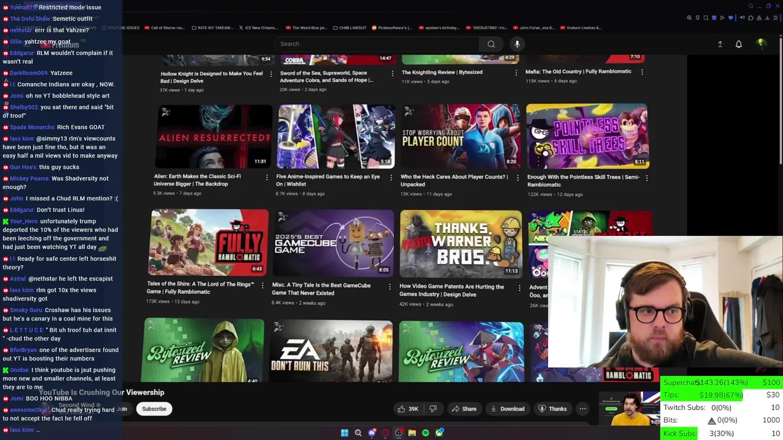Image resolution: width=783 pixels, height=440 pixels.
Task: Click browser zoom magnifier toolbar icon
Action: [x=689, y=18]
